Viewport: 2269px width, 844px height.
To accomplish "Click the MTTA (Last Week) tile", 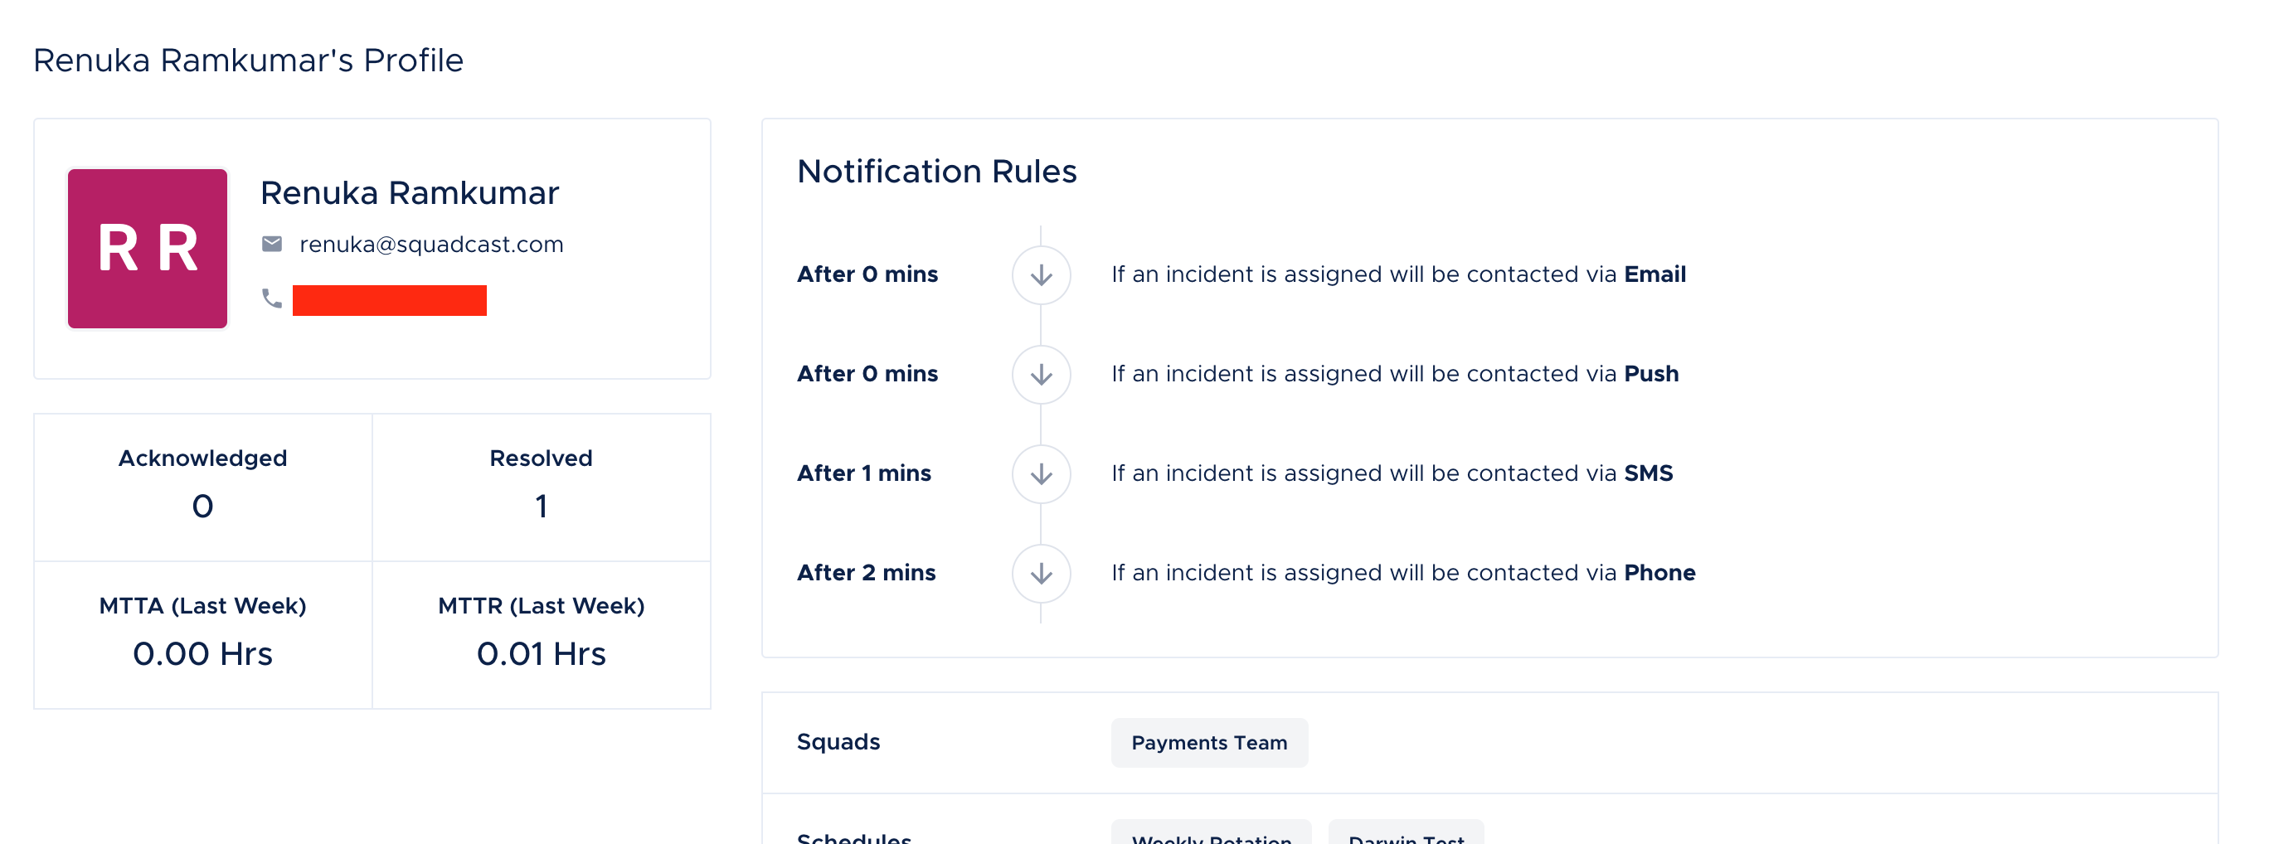I will pyautogui.click(x=202, y=634).
